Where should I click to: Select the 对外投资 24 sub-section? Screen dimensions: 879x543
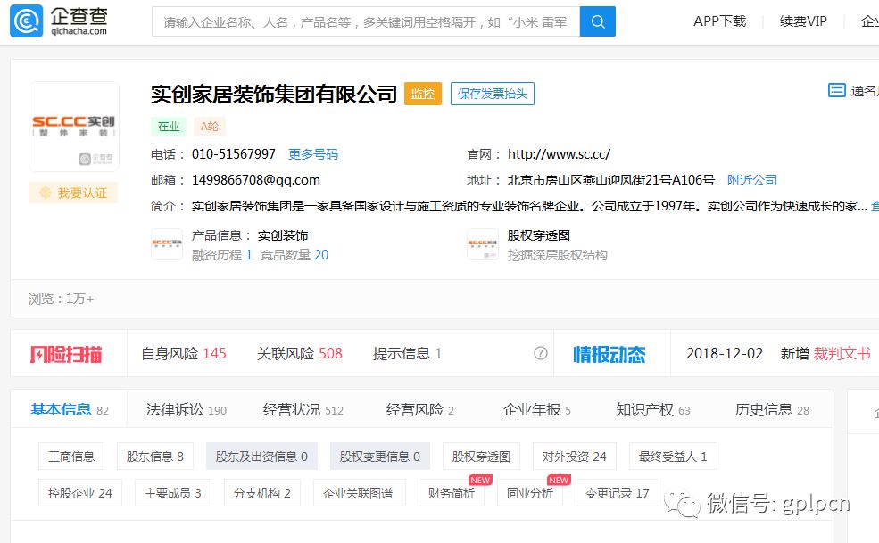click(575, 457)
